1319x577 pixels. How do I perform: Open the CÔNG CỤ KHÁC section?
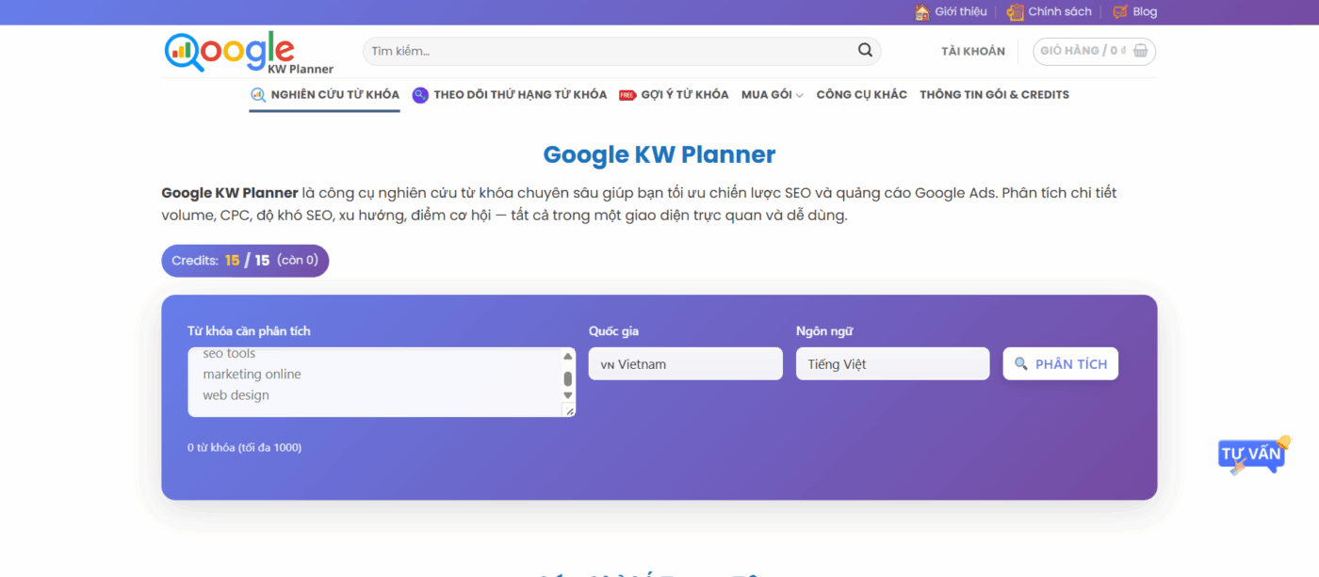pyautogui.click(x=860, y=94)
